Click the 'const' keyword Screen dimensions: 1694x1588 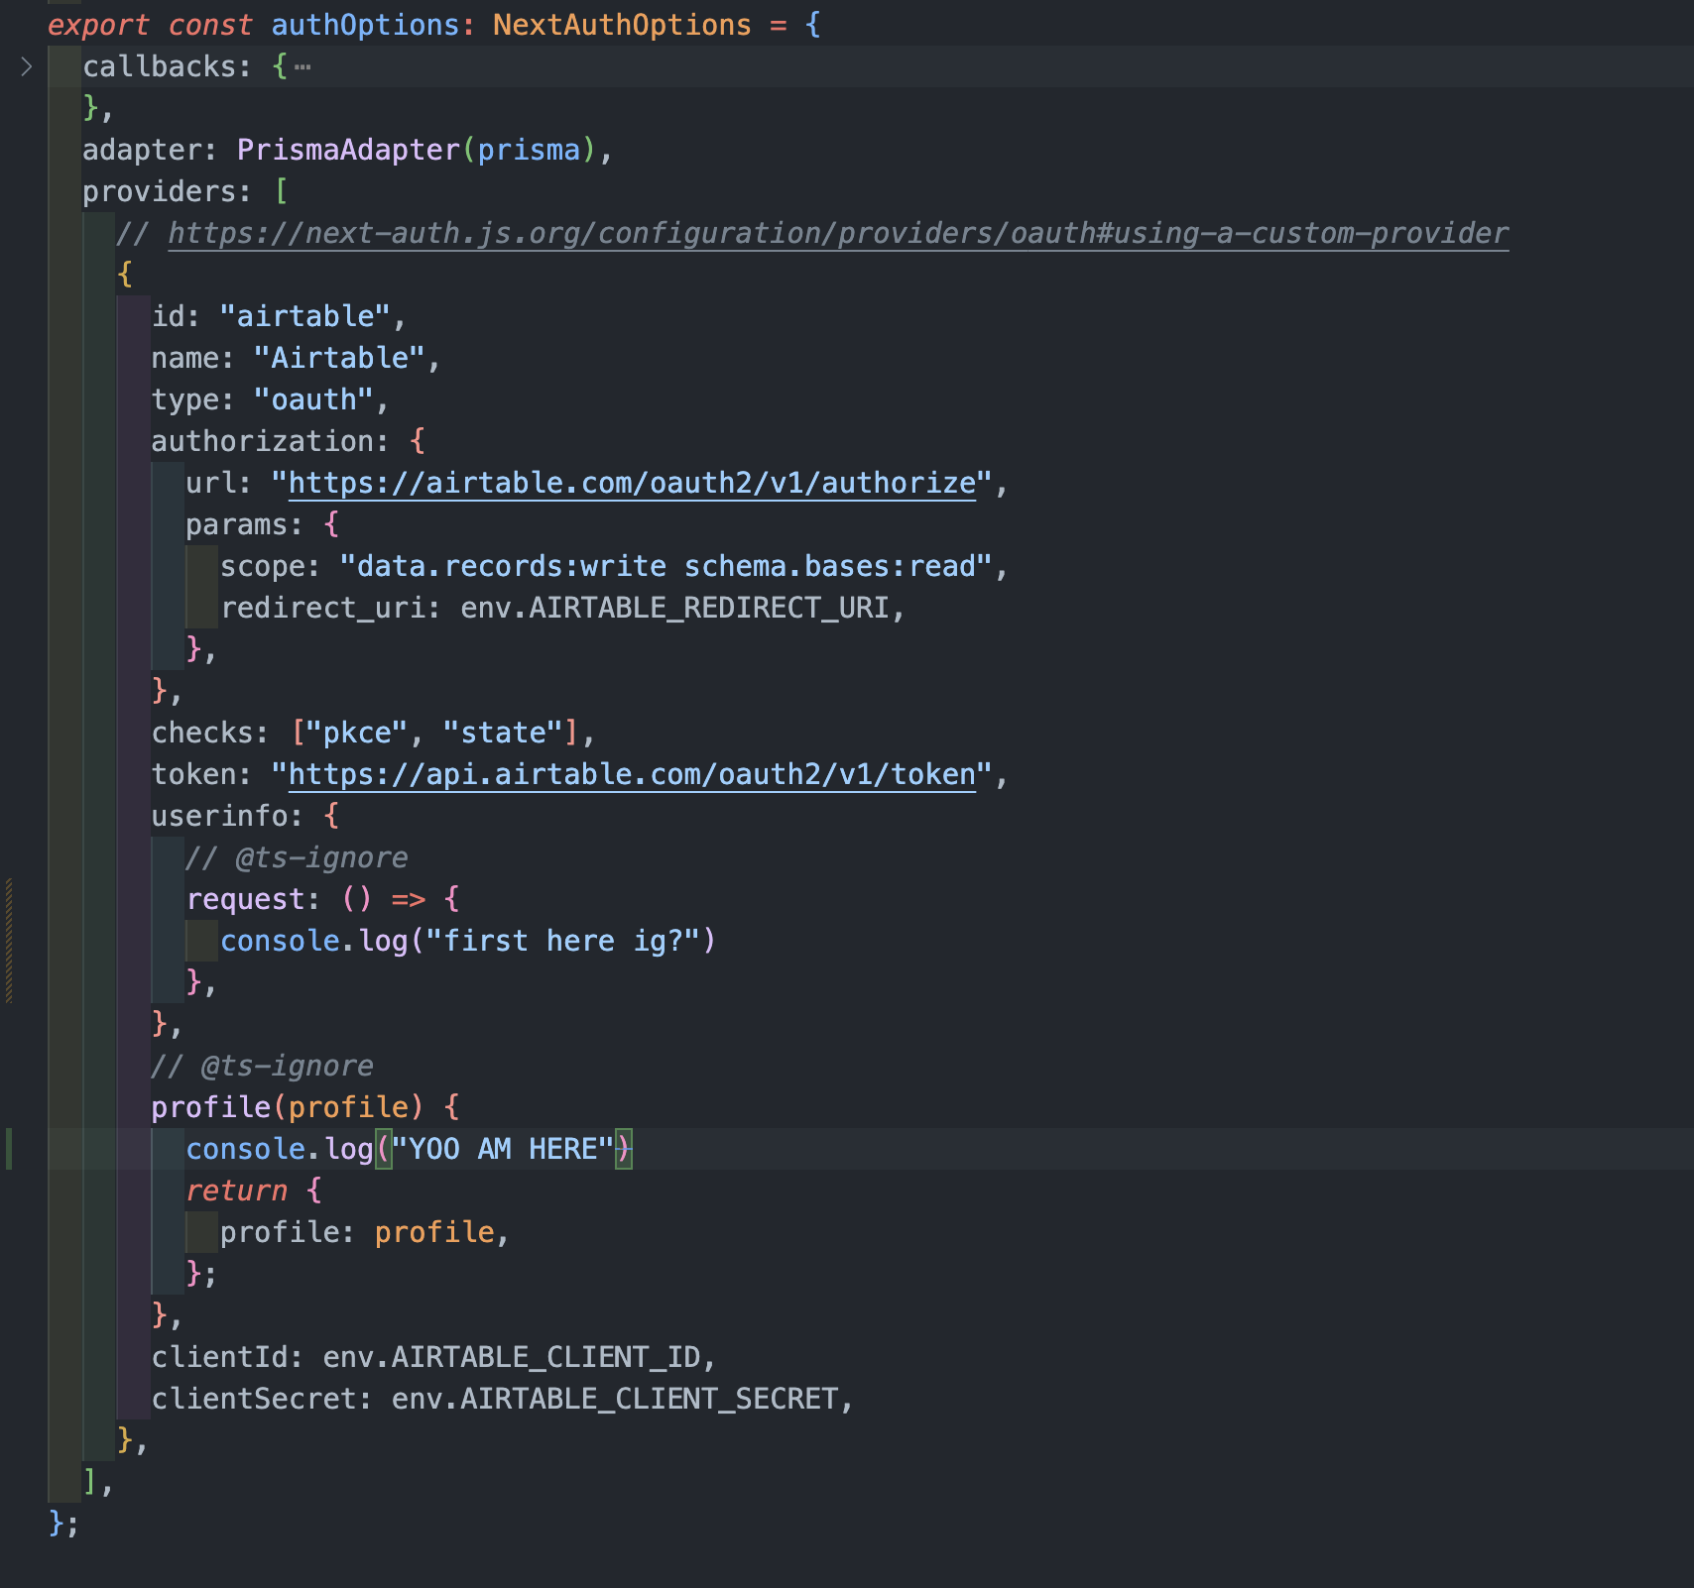click(x=209, y=25)
